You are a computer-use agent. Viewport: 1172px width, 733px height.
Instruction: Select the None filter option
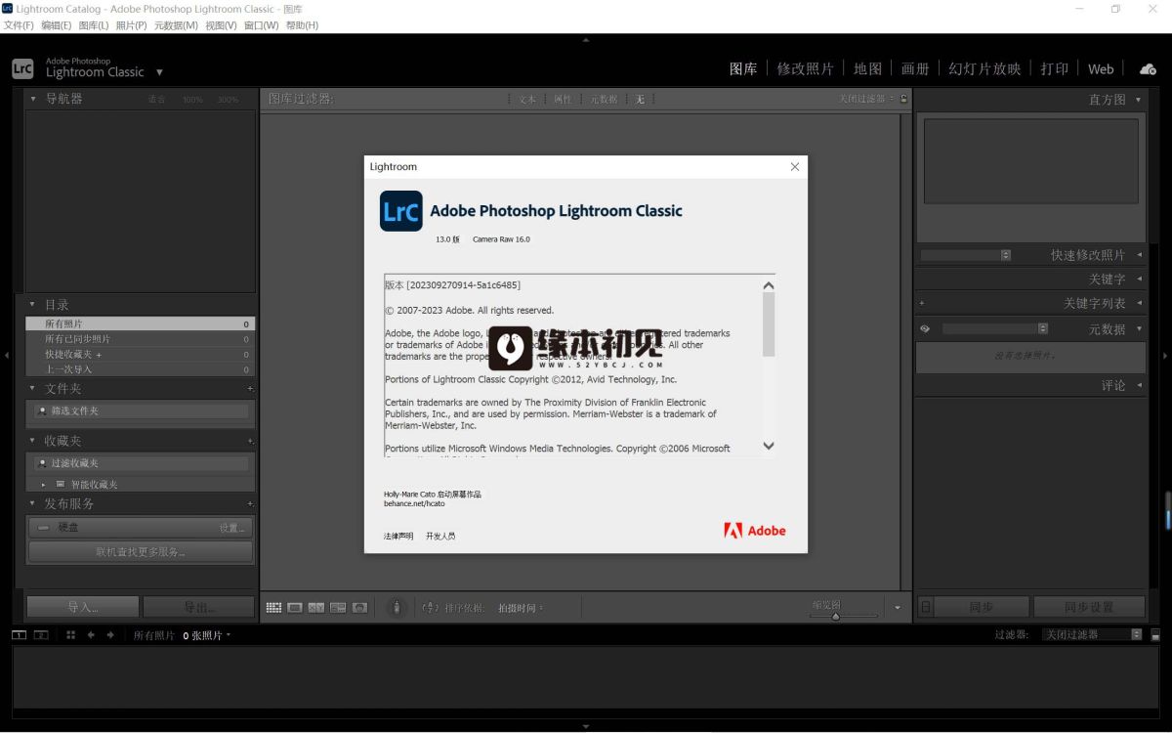pos(640,99)
